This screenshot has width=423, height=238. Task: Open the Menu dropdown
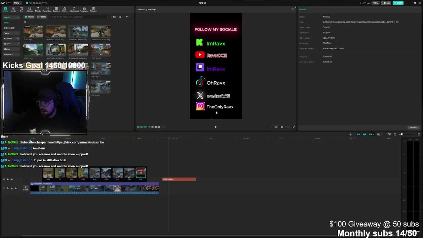coord(17,3)
